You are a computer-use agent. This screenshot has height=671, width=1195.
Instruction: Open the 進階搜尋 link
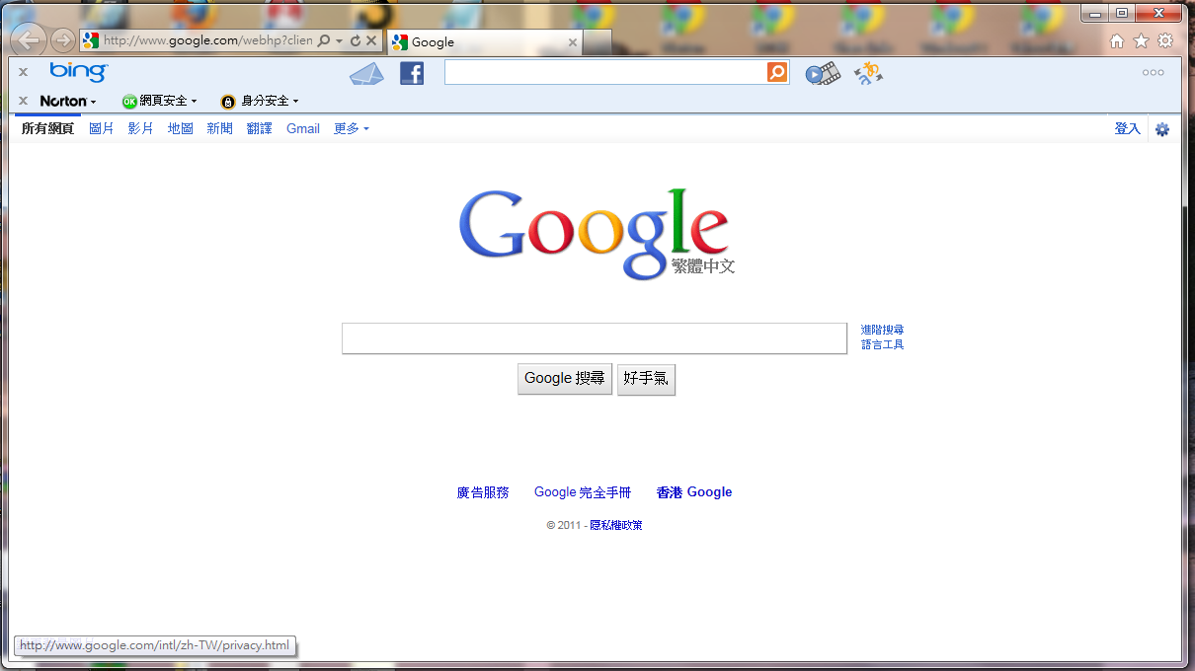[x=882, y=330]
